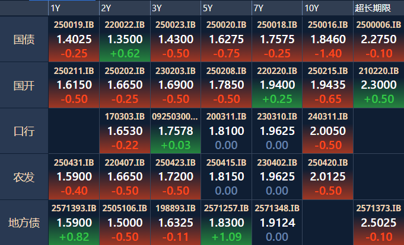The height and width of the screenshot is (245, 404).
Task: Click the 10Y column header
Action: pos(327,8)
